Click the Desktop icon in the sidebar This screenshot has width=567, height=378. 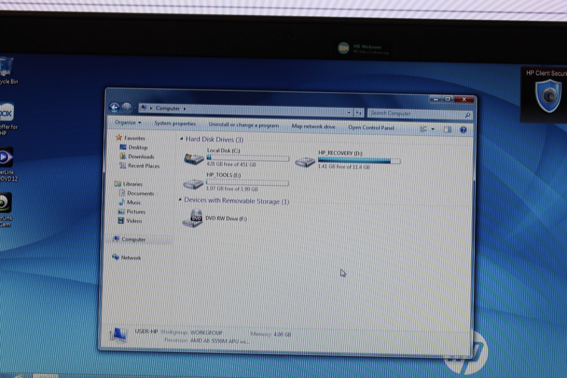pos(123,147)
